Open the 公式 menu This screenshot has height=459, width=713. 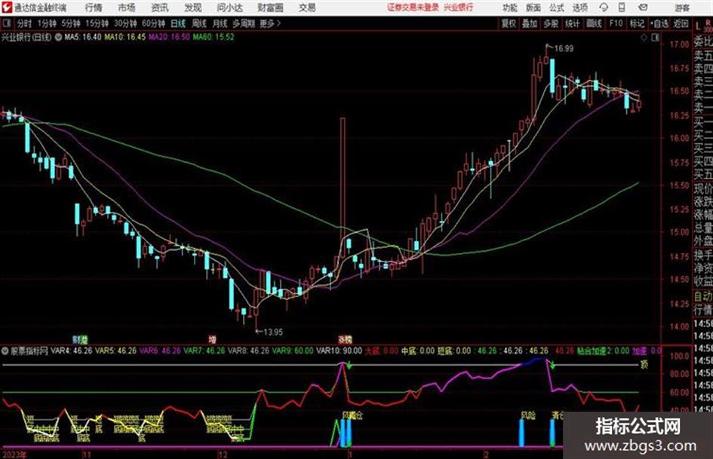coord(557,8)
